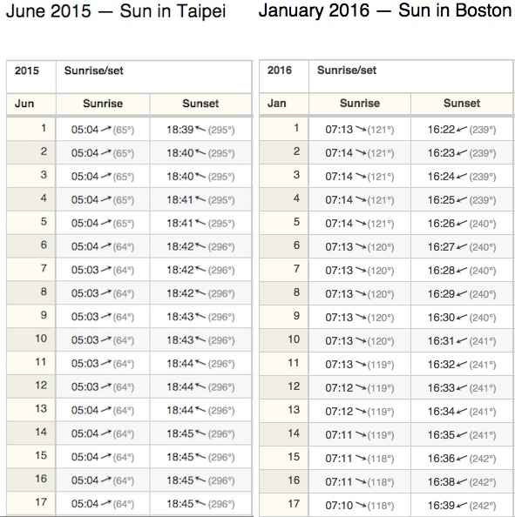Click Taipei June 17 sunset 18:45 cell
Image resolution: width=515 pixels, height=517 pixels.
click(x=200, y=504)
